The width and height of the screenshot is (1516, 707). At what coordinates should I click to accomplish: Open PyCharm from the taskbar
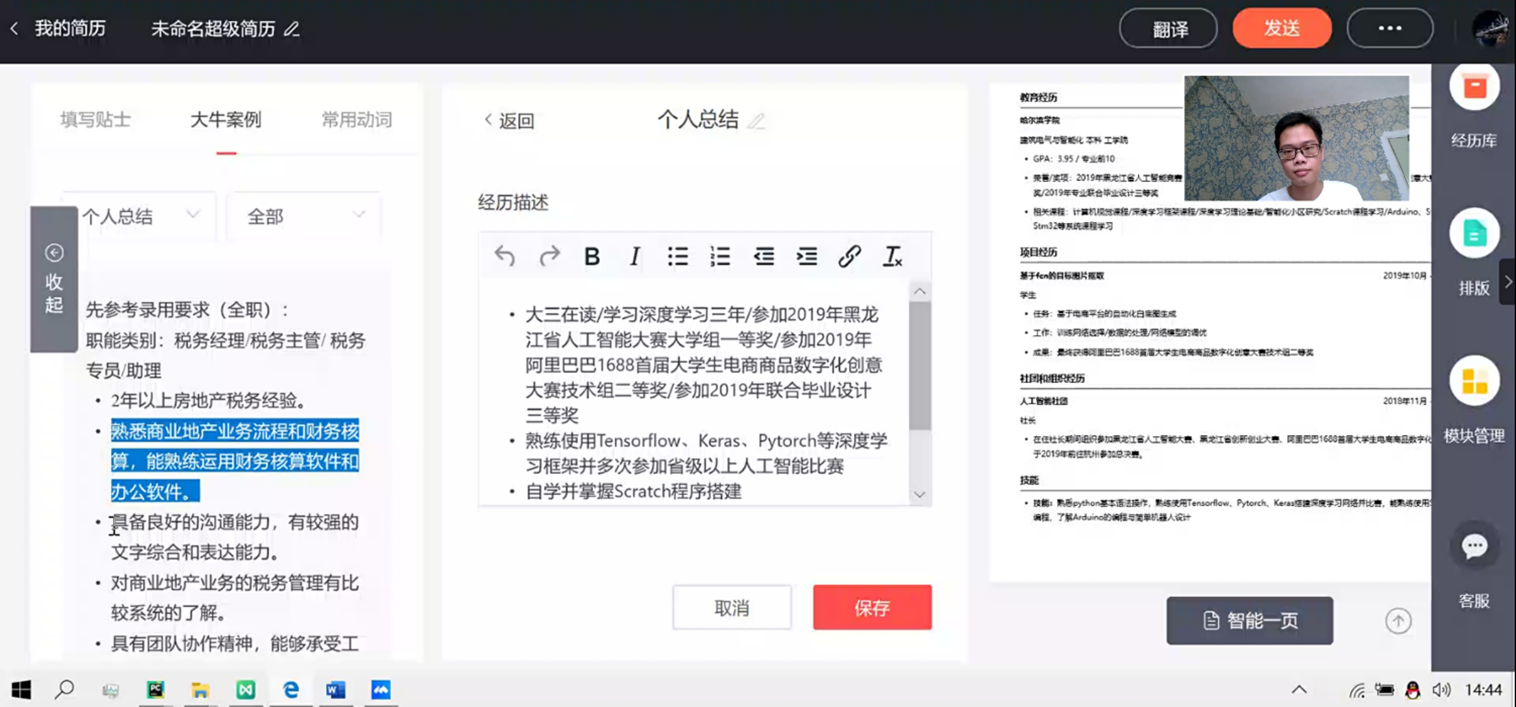pos(155,689)
